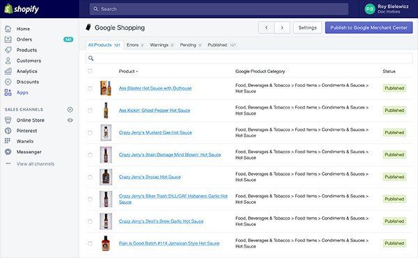Open the Settings button

[x=307, y=28]
